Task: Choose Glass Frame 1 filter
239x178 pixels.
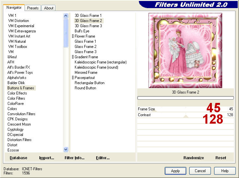Action: coord(85,41)
